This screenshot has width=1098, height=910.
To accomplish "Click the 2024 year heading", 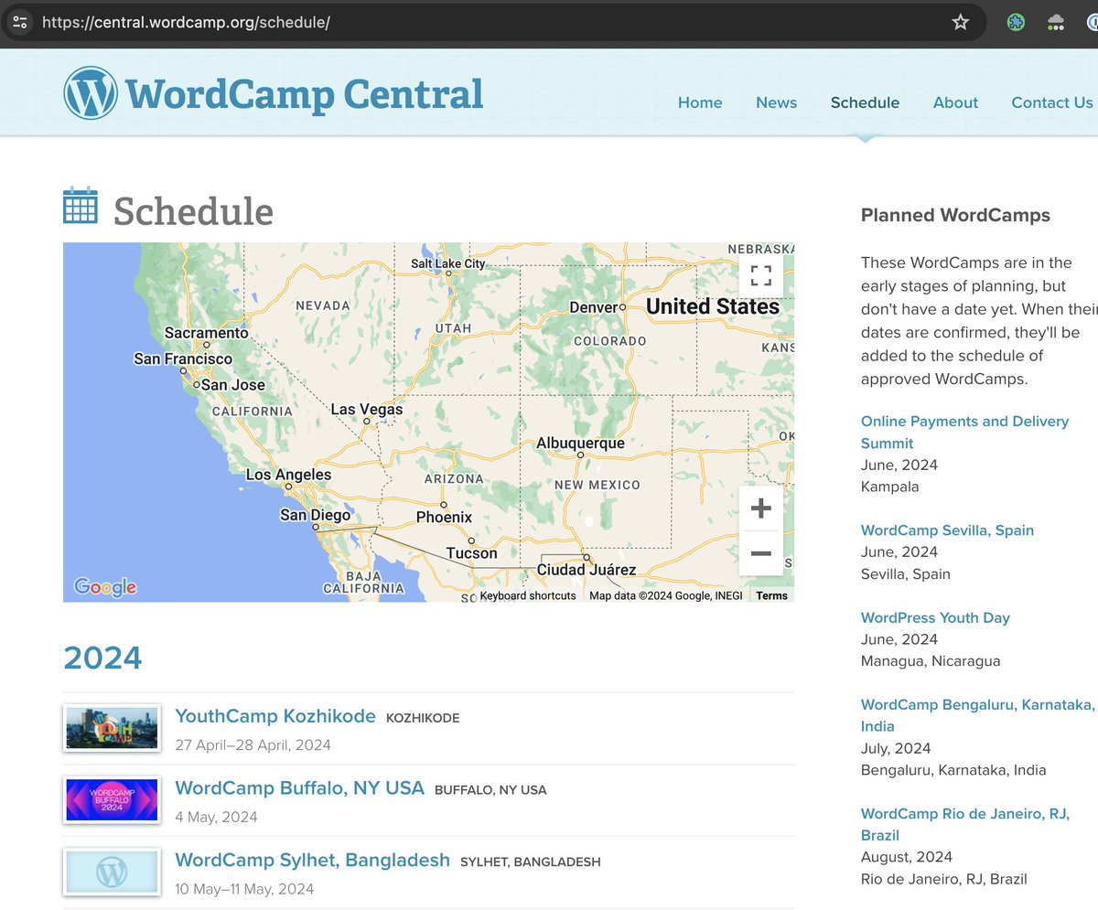I will tap(102, 658).
